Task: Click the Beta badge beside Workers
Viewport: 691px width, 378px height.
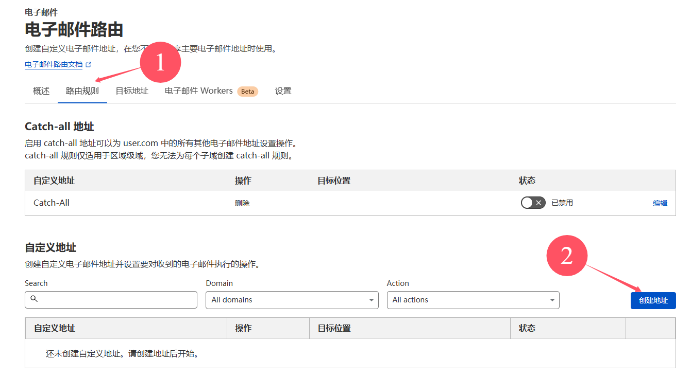Action: [x=248, y=92]
